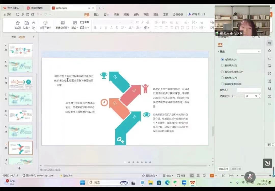Open the help question-mark icon in sidebar

pos(269,97)
